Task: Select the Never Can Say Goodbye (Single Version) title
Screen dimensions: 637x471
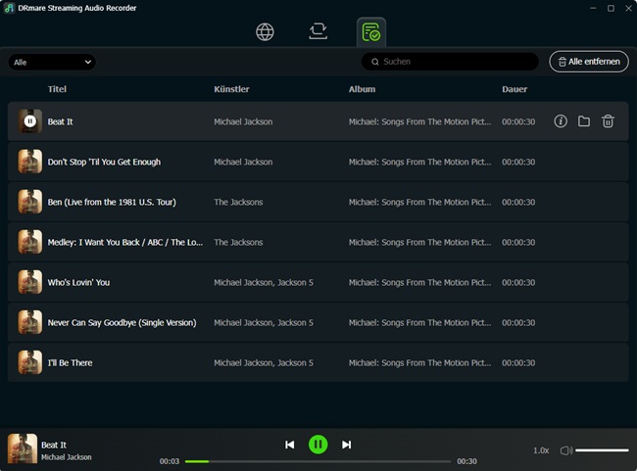Action: pos(122,322)
